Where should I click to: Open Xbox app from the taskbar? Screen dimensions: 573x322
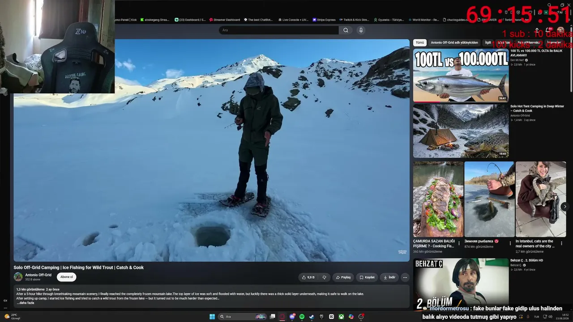pos(341,317)
